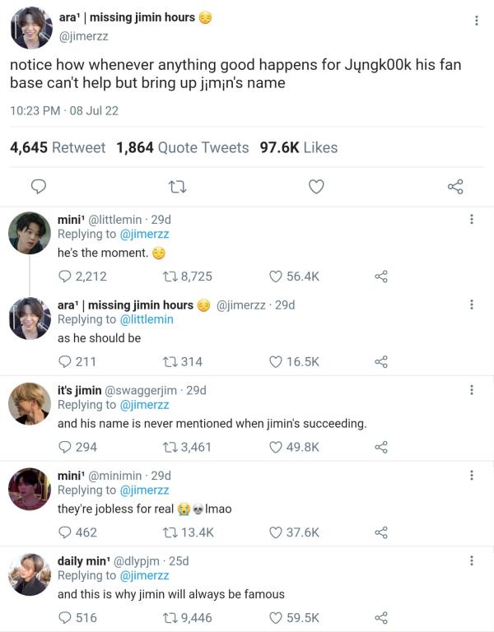Image resolution: width=494 pixels, height=632 pixels.
Task: View the 1,864 Quote Tweets
Action: (182, 147)
